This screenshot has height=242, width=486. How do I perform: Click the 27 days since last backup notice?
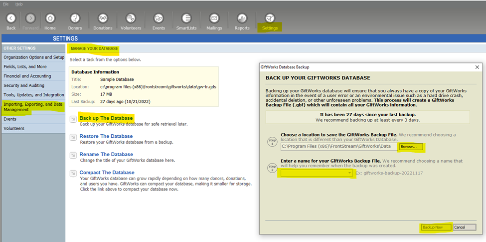coord(368,114)
